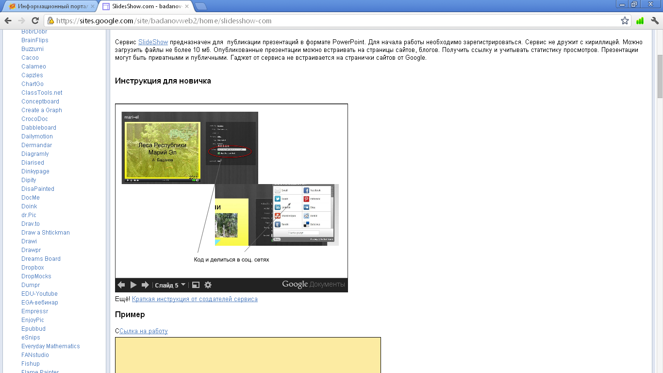Go back with browser back arrow
Image resolution: width=663 pixels, height=373 pixels.
click(x=8, y=21)
